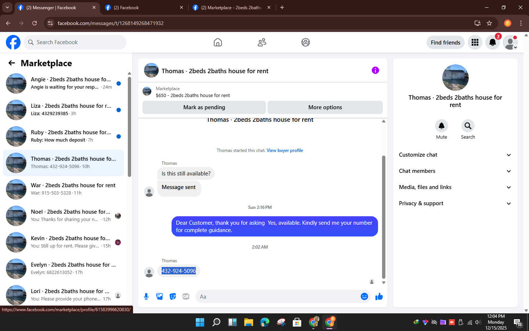This screenshot has width=529, height=331.
Task: Expand Media, files and links section
Action: [x=455, y=187]
